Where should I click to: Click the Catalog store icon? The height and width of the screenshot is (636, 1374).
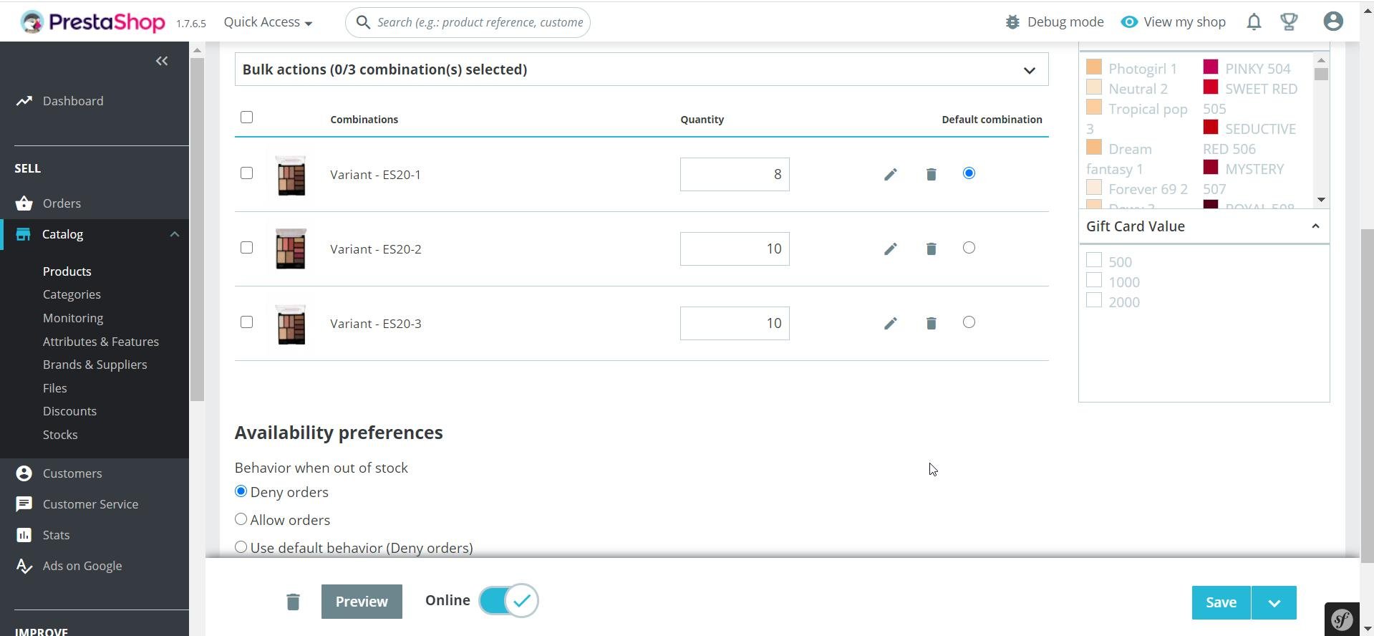(24, 234)
